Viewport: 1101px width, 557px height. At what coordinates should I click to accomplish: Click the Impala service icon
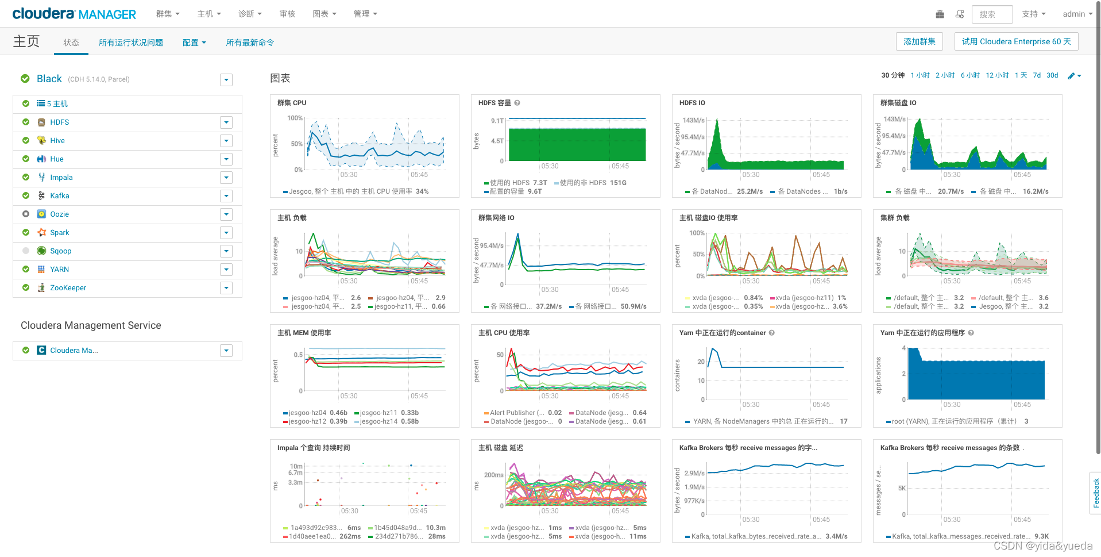pos(41,177)
